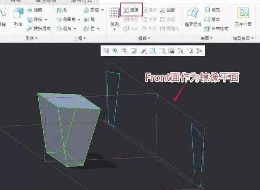This screenshot has height=190, width=260.
Task: Expand the Chamfer (倒角) dropdown arrow
Action: 75,29
